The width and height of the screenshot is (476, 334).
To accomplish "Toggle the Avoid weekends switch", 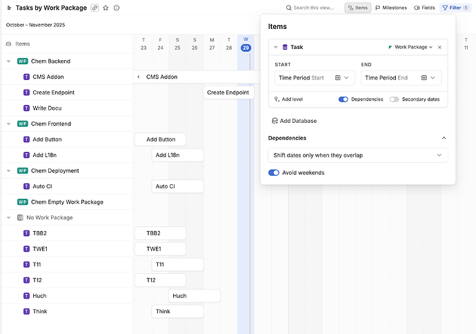I will point(274,173).
